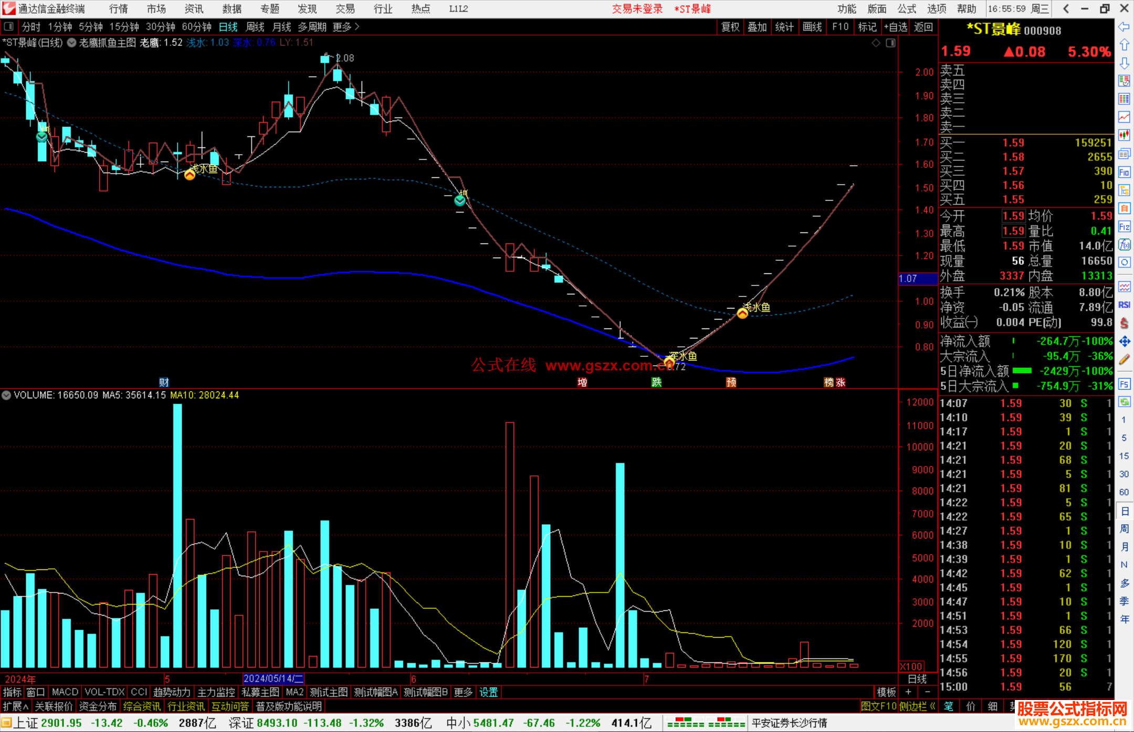Click the RSI indicator sidebar icon
1134x732 pixels.
coord(1124,305)
